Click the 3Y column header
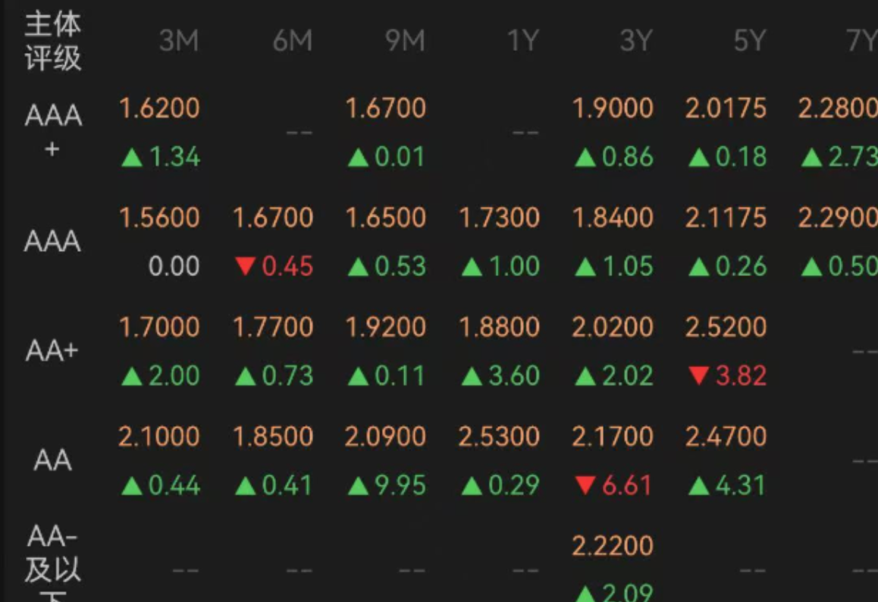Viewport: 878px width, 602px height. tap(636, 41)
